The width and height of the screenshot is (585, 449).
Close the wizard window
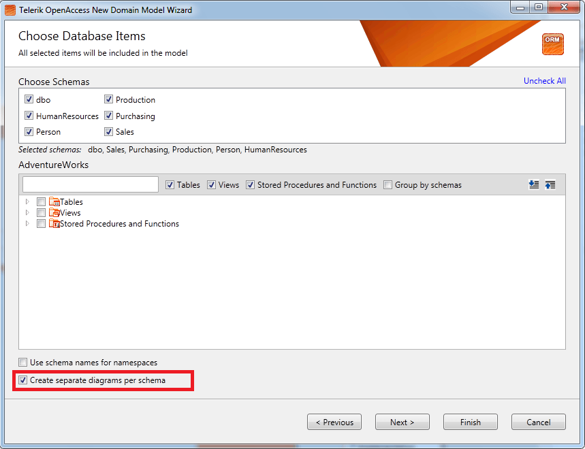point(565,7)
